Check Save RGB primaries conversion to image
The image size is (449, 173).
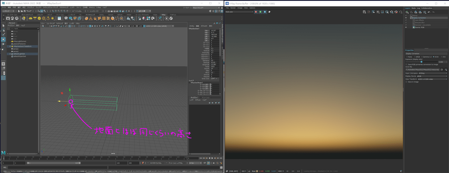pos(407,65)
